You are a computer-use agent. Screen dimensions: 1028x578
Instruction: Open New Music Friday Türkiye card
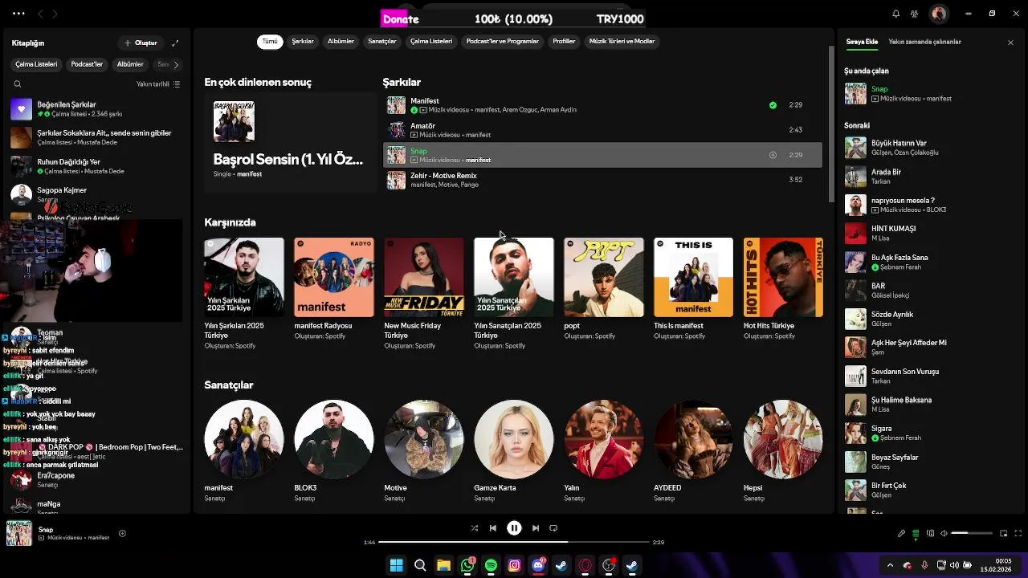point(424,293)
